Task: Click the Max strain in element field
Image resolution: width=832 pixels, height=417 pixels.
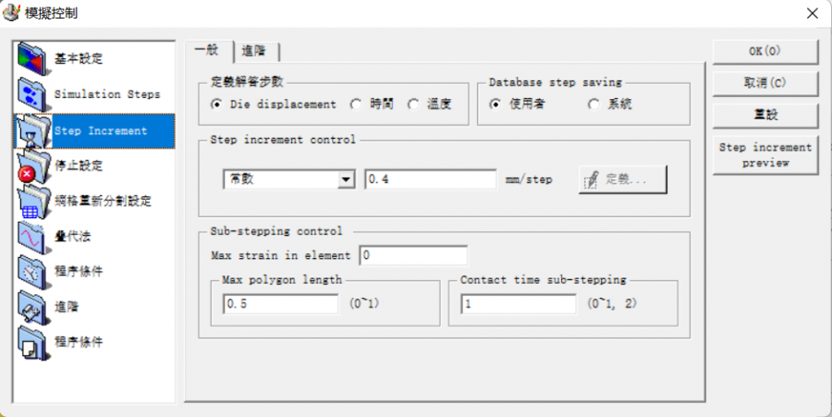Action: [413, 255]
